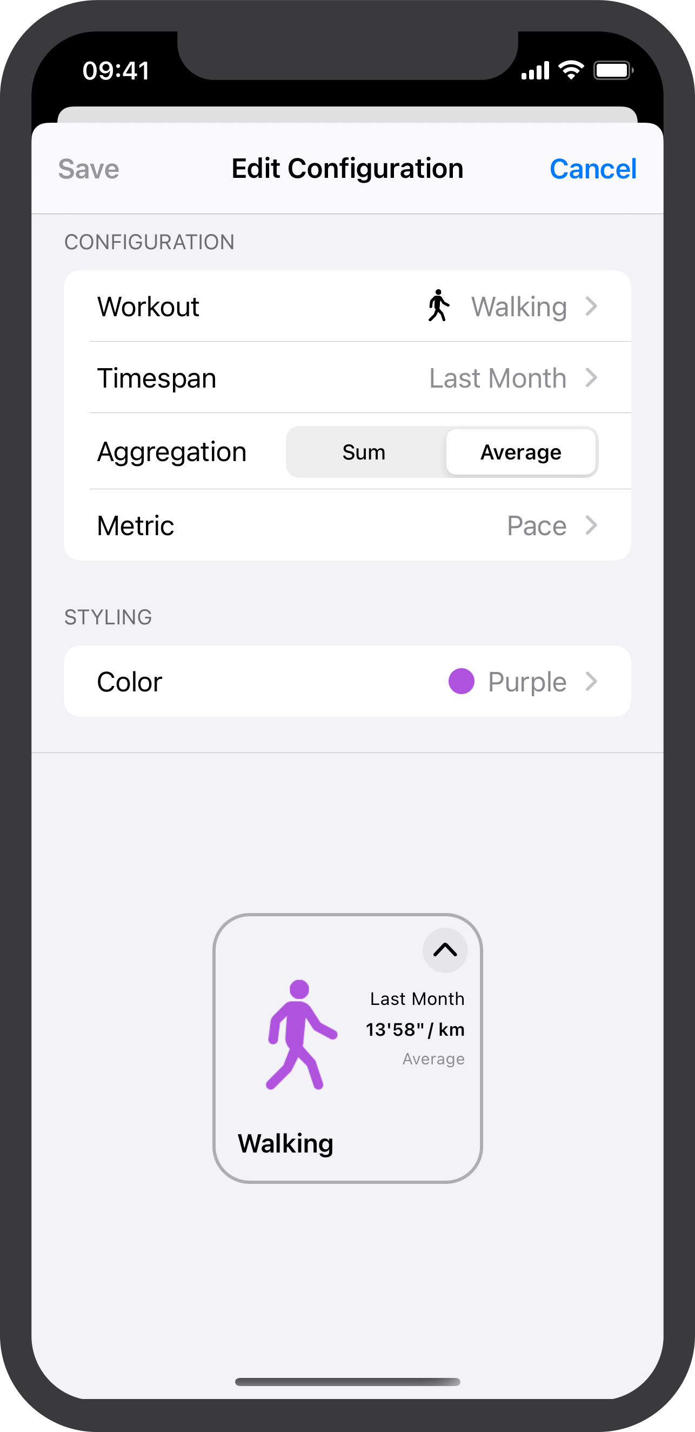
Task: Tap the Cancel button
Action: [593, 169]
